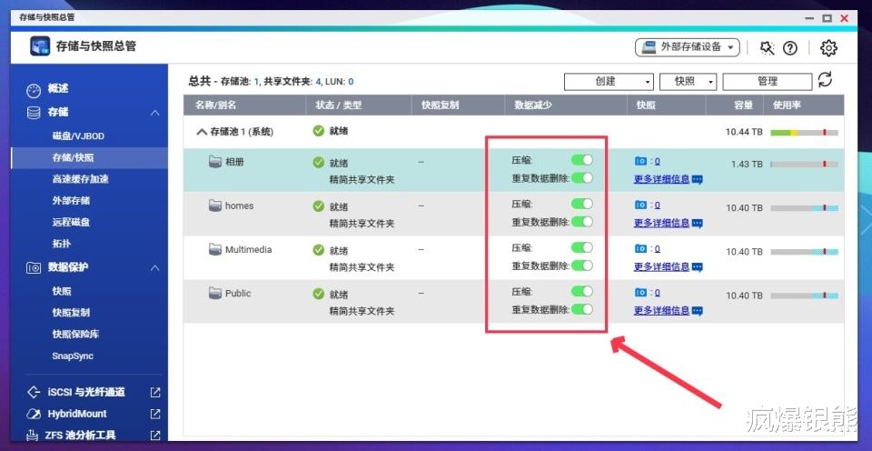This screenshot has height=451, width=872.
Task: Collapse the 数据保护 sidebar section chevron
Action: 155,268
